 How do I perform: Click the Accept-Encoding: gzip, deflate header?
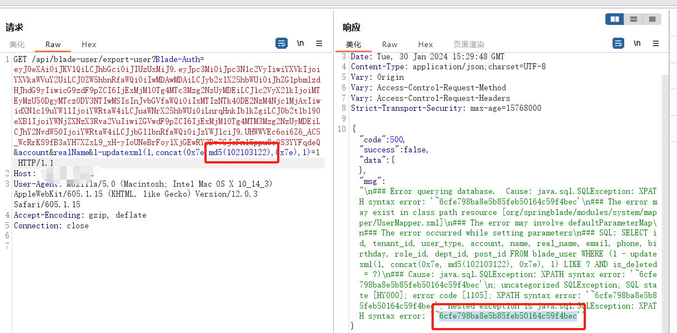click(x=80, y=215)
